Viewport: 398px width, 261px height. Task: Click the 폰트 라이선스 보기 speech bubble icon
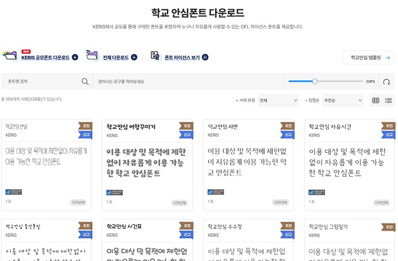coord(205,57)
